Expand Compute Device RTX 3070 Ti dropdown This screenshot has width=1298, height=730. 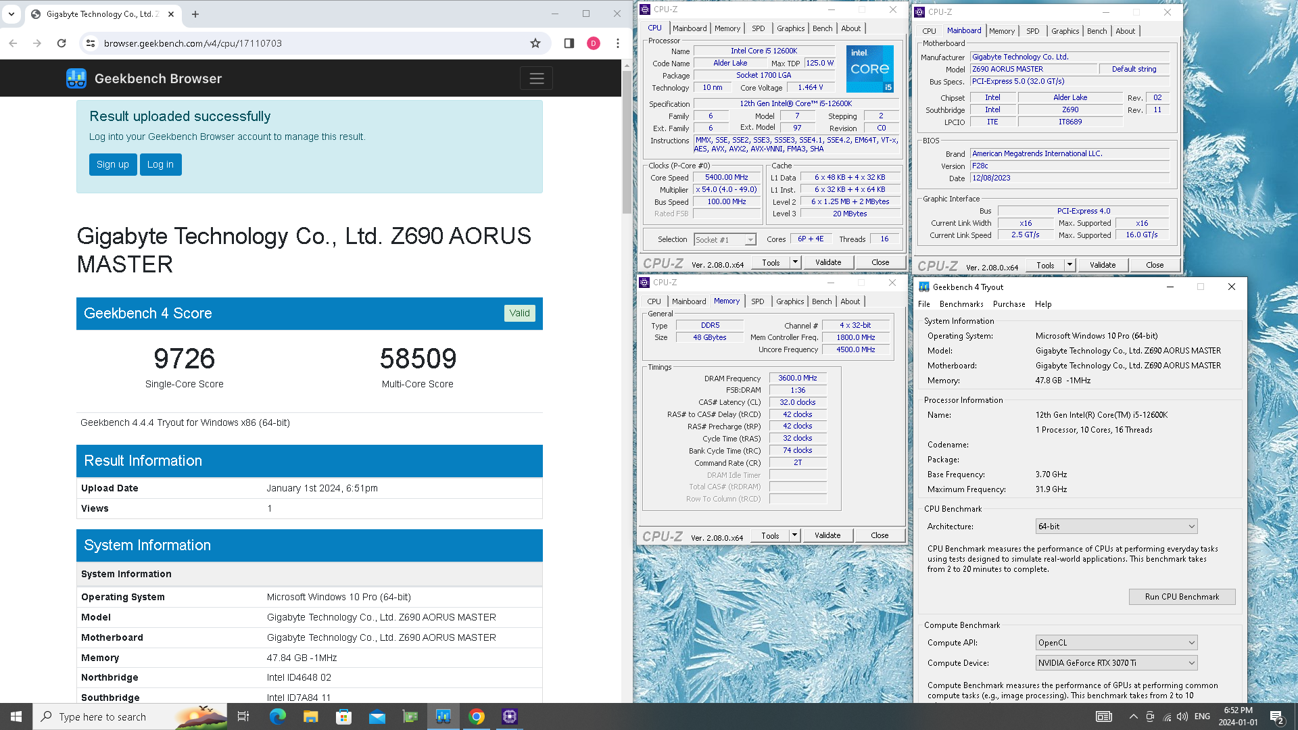click(x=1117, y=663)
